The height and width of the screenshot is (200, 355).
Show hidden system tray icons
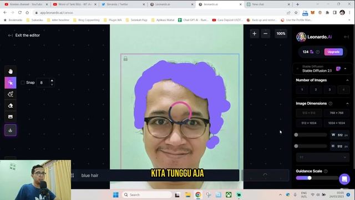pos(280,195)
